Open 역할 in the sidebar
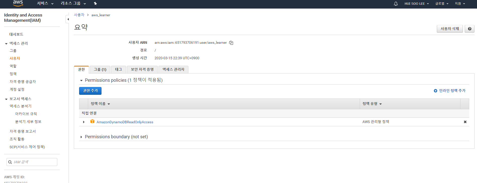This screenshot has height=183, width=477. tap(13, 66)
